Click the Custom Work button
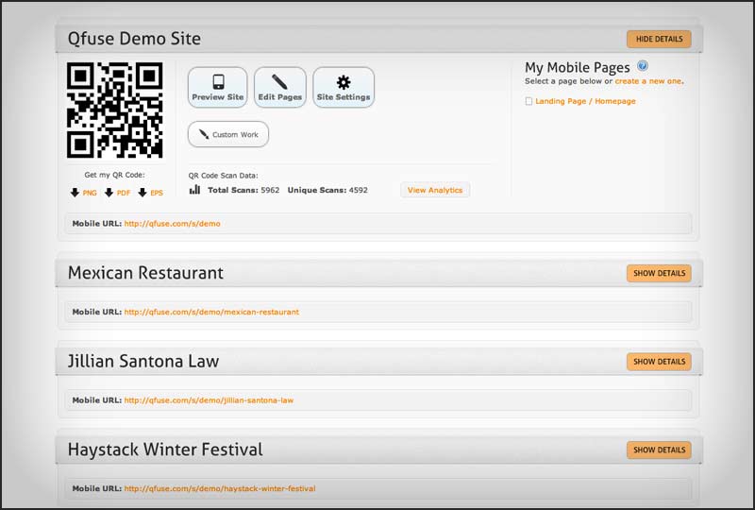 point(228,134)
